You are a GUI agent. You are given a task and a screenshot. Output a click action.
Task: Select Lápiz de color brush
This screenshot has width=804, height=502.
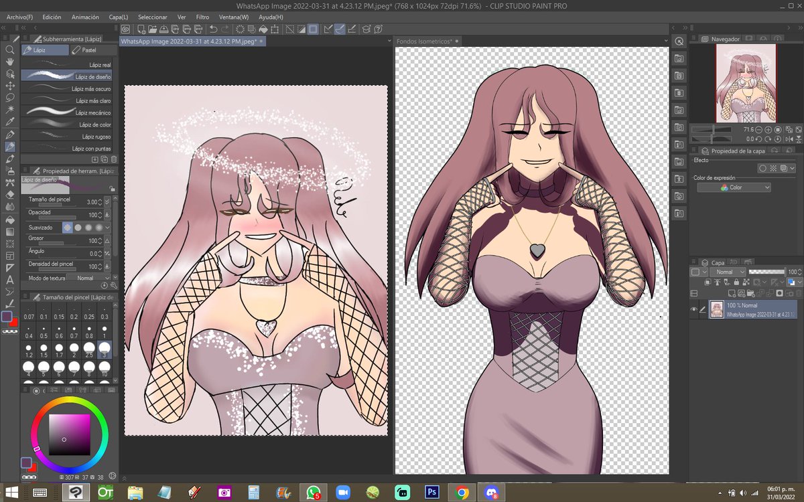pos(66,124)
